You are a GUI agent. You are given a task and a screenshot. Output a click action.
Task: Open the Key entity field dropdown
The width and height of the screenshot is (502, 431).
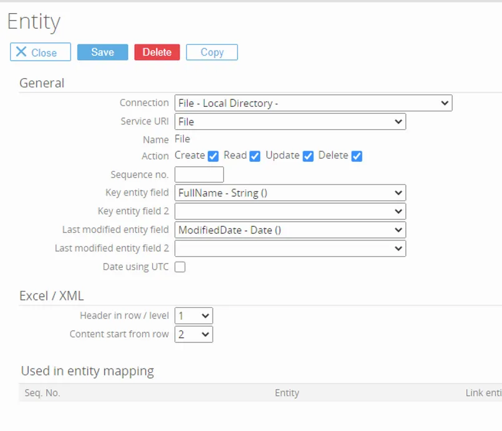tap(290, 193)
